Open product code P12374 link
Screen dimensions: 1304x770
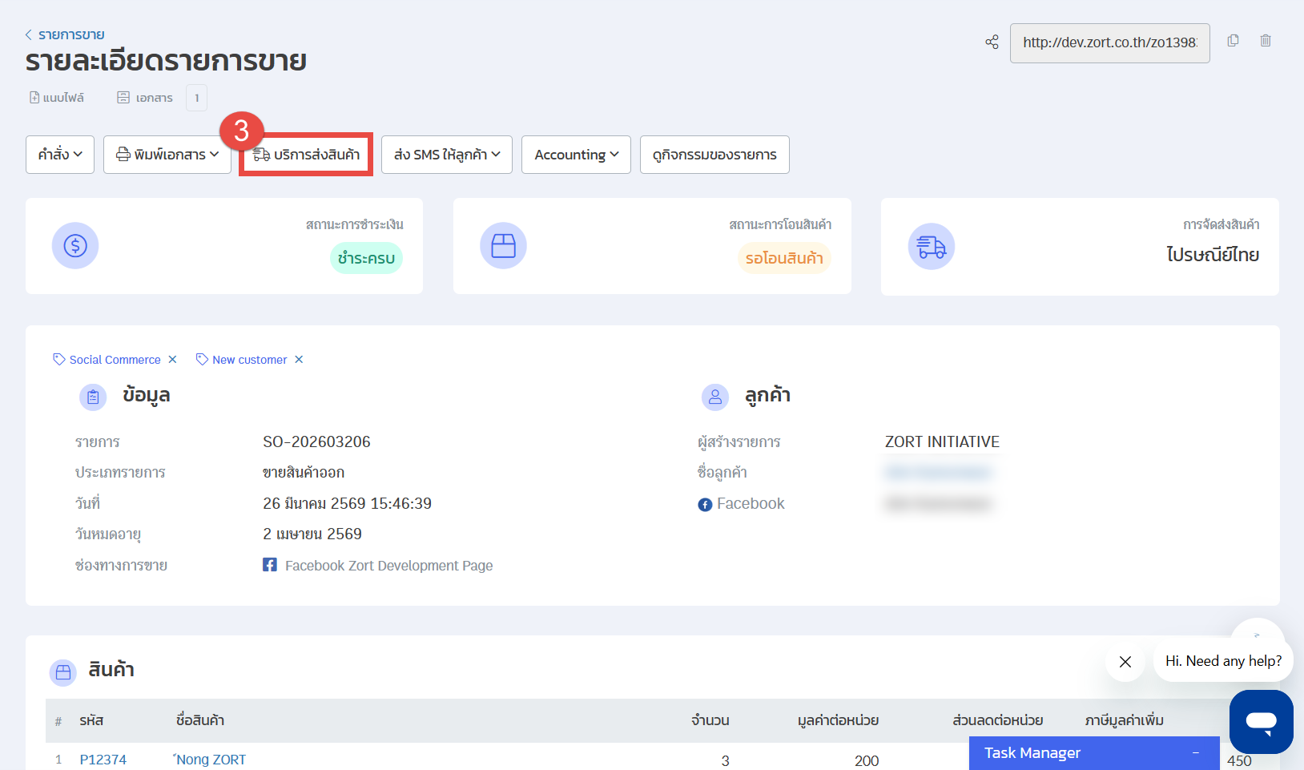[103, 760]
